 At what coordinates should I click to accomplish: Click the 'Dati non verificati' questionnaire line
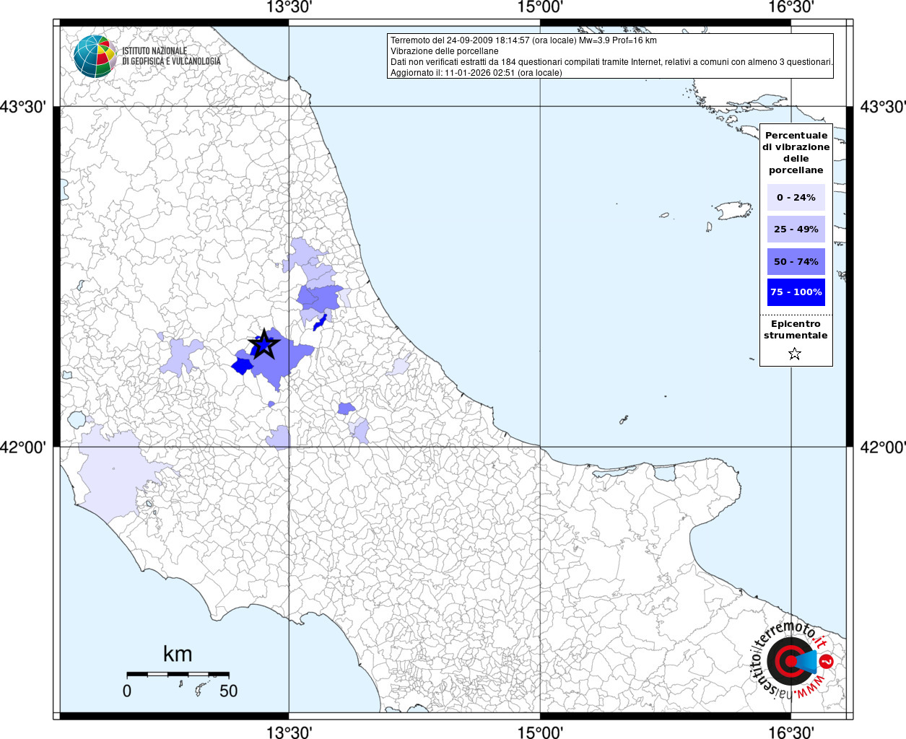point(611,62)
